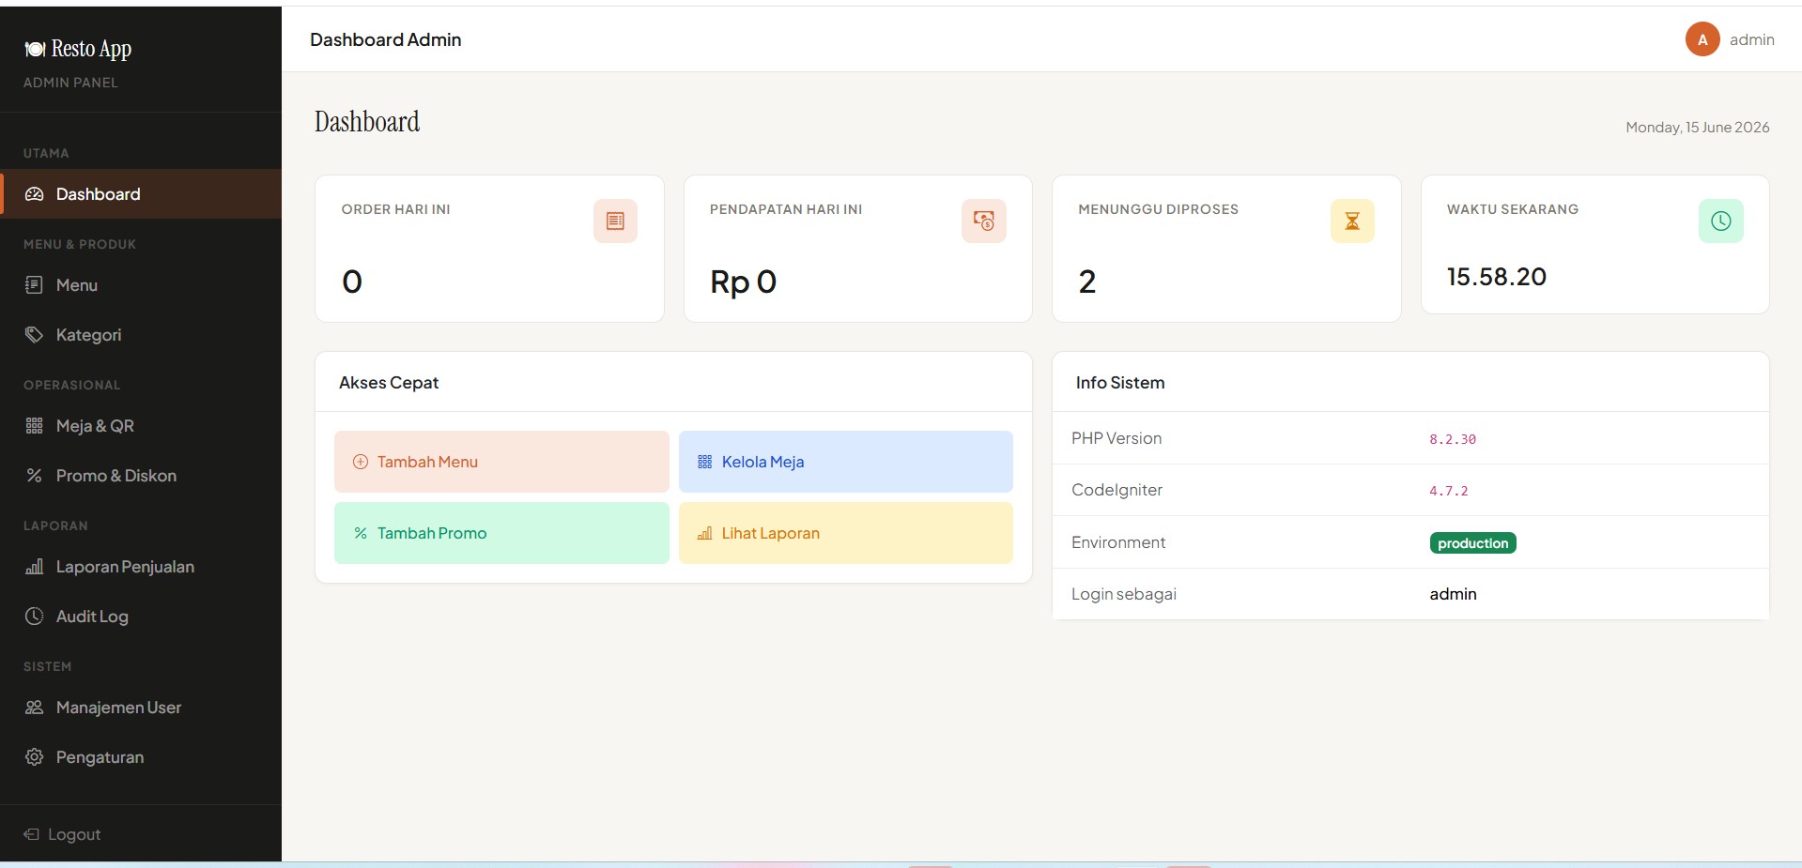Image resolution: width=1802 pixels, height=868 pixels.
Task: Click the Dashboard Admin header title
Action: click(x=385, y=39)
